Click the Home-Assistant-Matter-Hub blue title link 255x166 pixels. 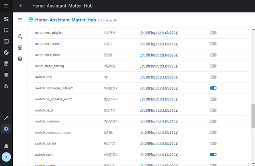(x=65, y=20)
